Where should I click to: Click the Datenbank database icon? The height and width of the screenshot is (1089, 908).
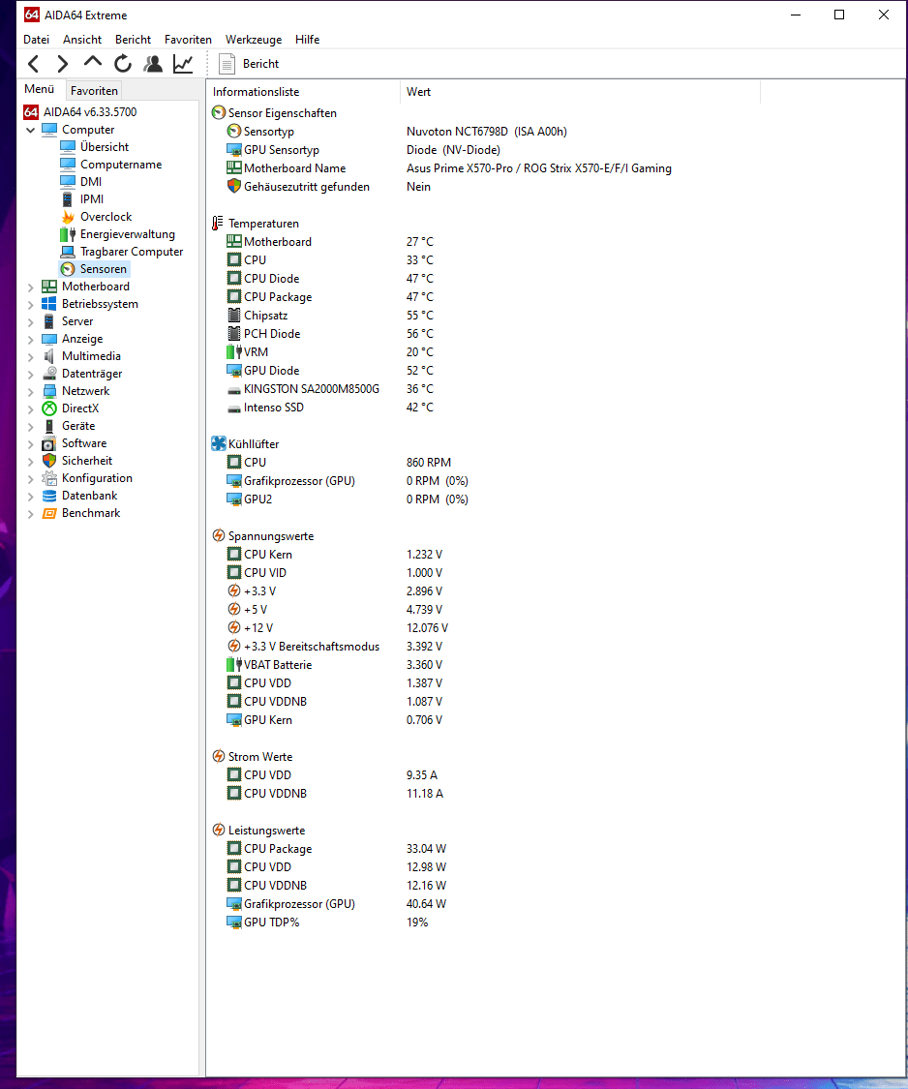tap(49, 496)
